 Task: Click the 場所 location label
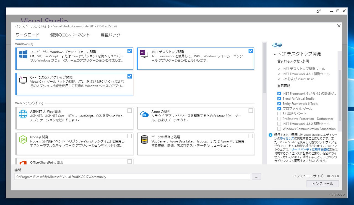[18, 170]
